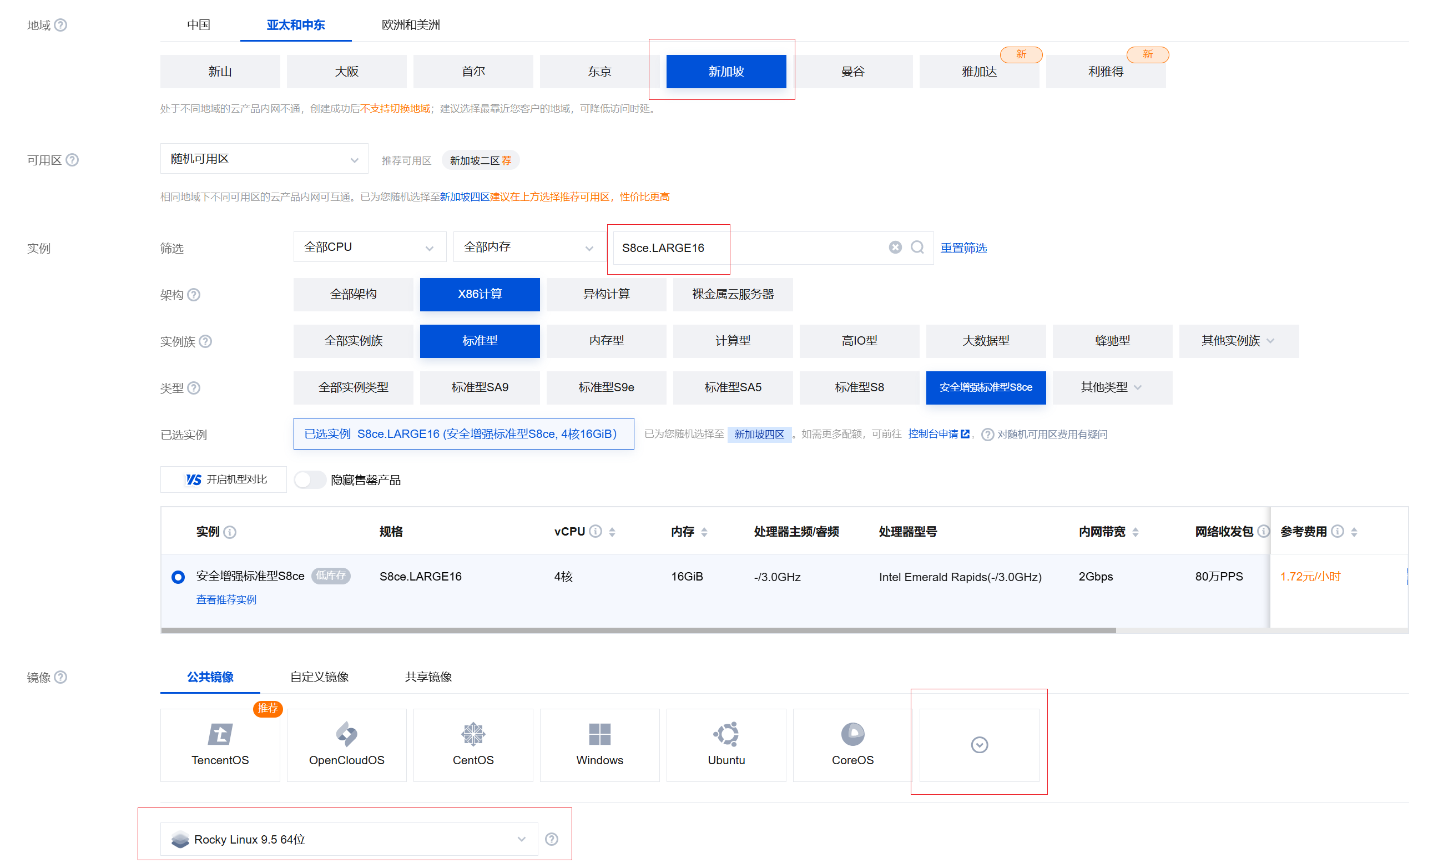Select the 新加坡二区 recommended zone
Image resolution: width=1433 pixels, height=868 pixels.
tap(481, 160)
